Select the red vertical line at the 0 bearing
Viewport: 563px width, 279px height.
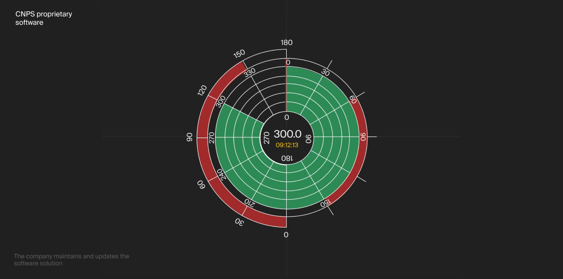[286, 88]
